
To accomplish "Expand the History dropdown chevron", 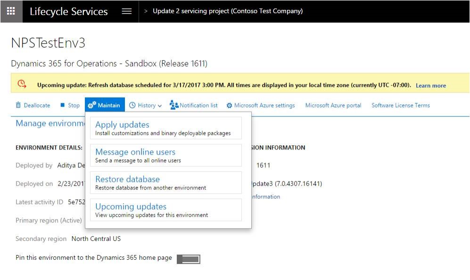I will (160, 106).
